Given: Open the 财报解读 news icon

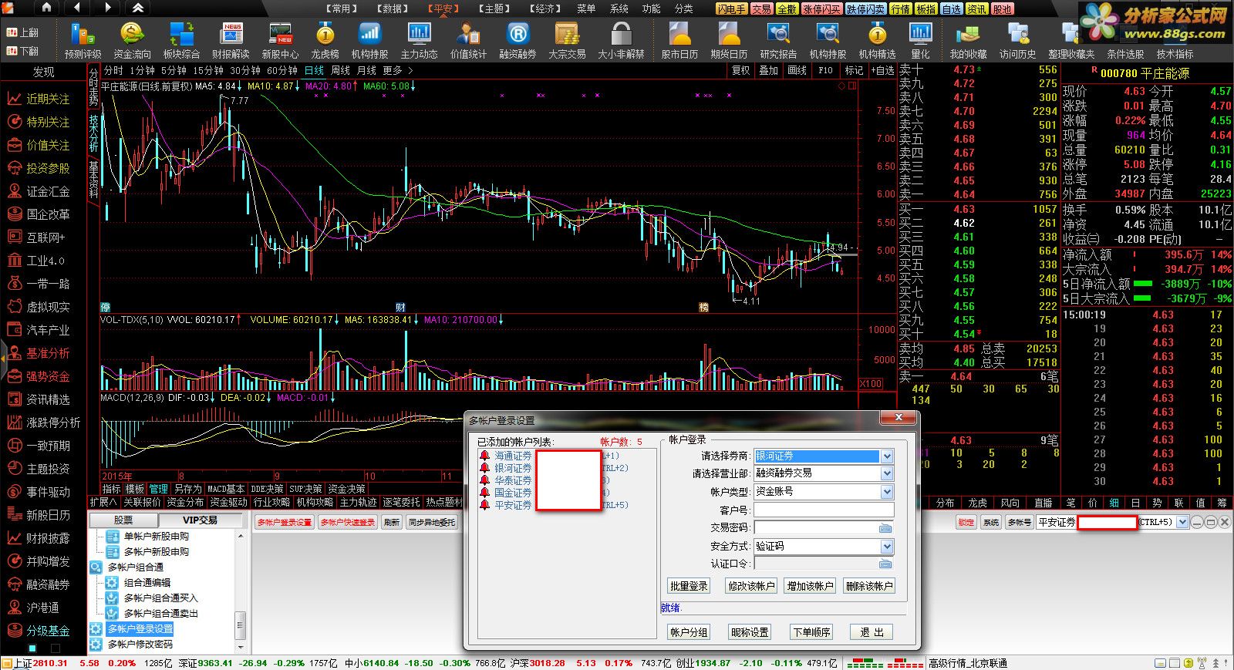Looking at the screenshot, I should pos(231,40).
